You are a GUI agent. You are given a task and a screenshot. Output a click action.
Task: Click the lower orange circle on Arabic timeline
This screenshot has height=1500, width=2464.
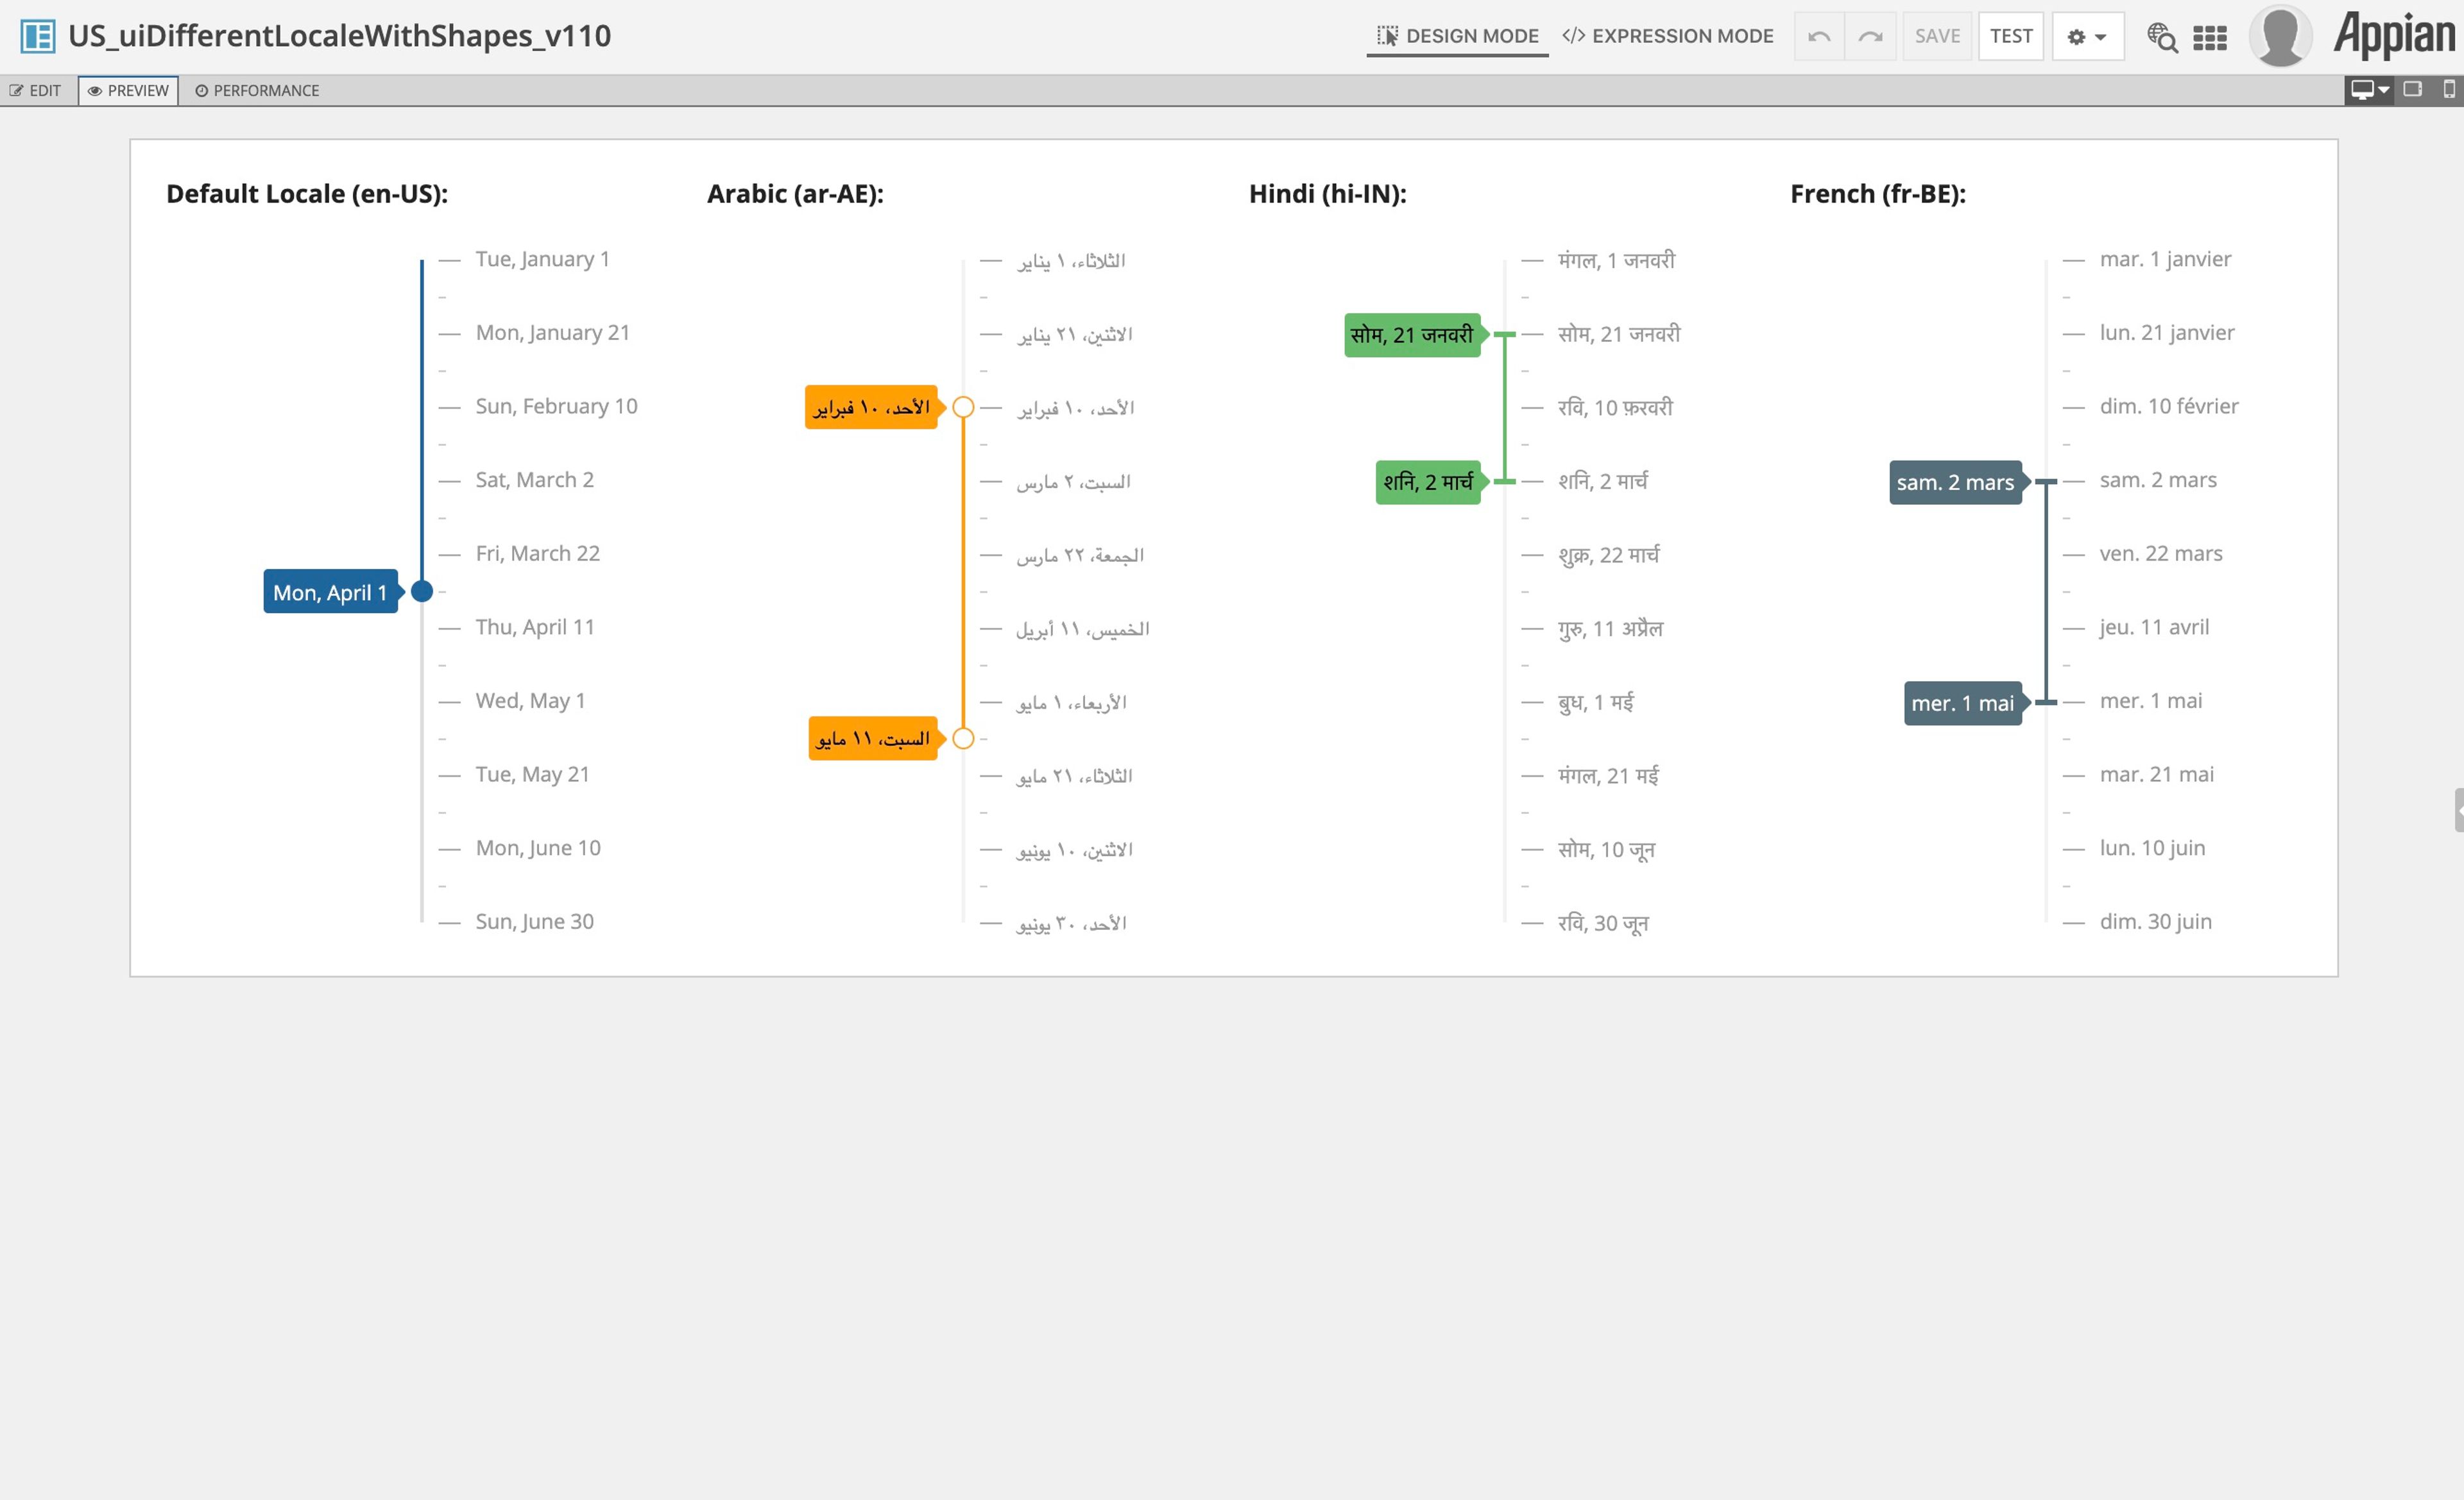(963, 739)
